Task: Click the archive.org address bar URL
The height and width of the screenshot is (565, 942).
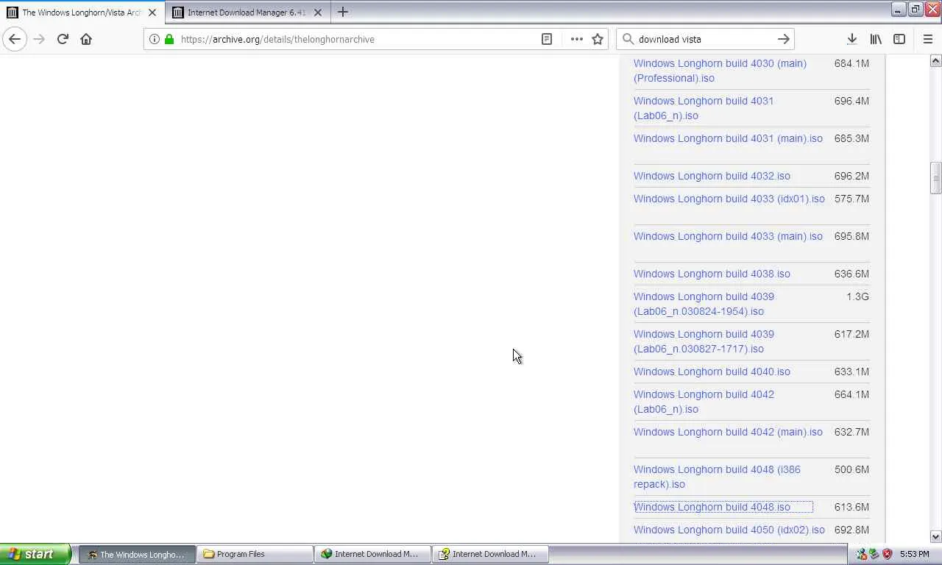Action: click(277, 39)
